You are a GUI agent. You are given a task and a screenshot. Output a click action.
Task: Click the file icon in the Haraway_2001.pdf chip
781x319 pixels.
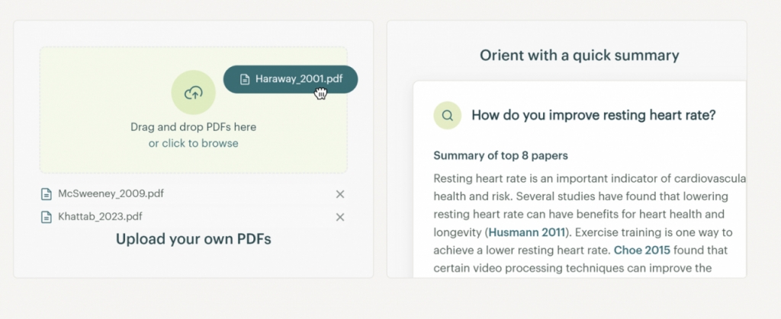pos(245,79)
